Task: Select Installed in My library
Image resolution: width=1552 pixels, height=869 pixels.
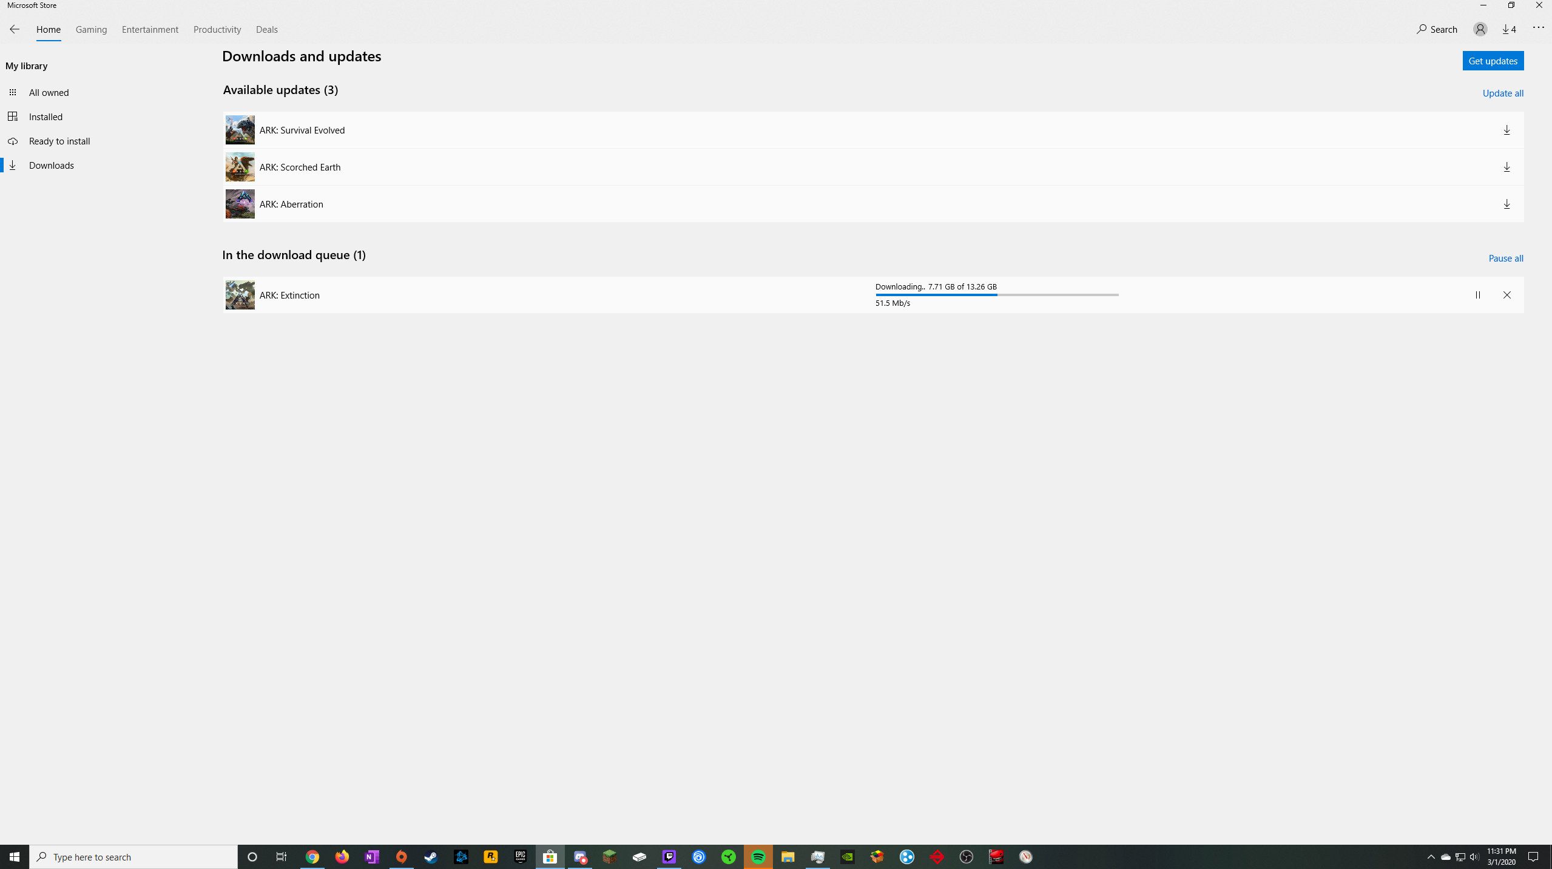Action: tap(46, 117)
